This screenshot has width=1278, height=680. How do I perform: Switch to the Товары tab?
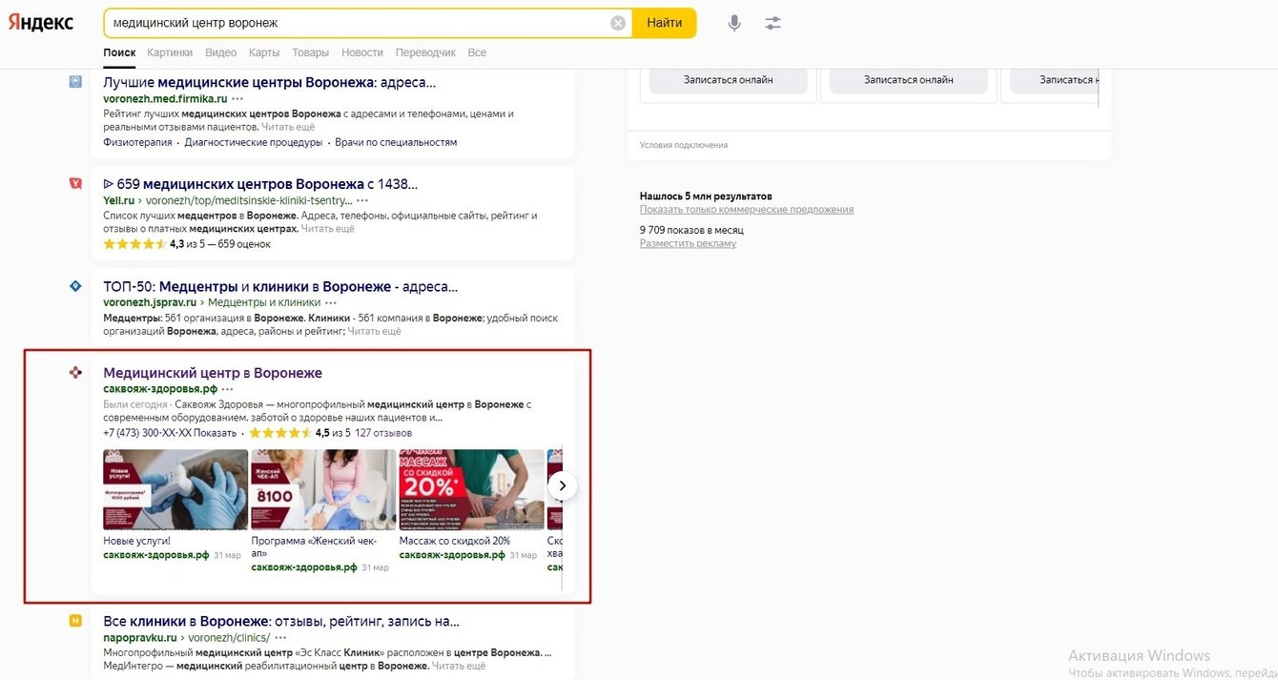311,52
